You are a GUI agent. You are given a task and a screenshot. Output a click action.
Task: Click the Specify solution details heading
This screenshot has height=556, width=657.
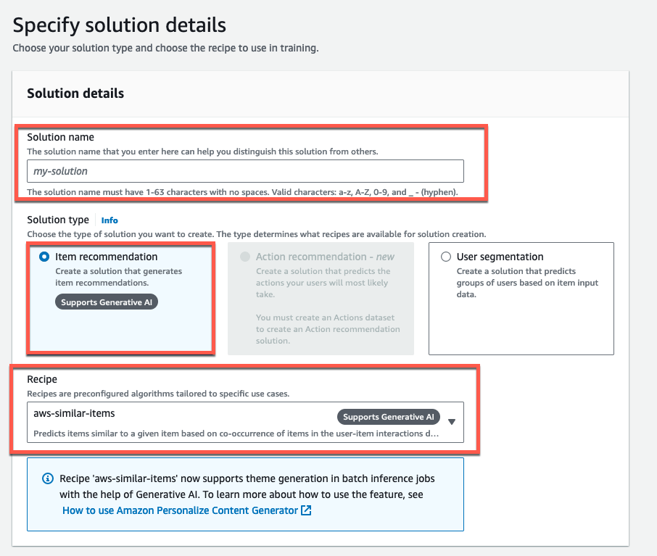pos(120,25)
